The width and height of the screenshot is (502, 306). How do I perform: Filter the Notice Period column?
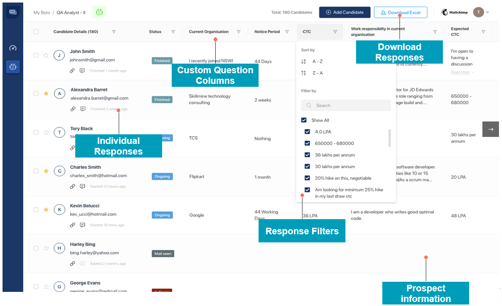click(287, 32)
